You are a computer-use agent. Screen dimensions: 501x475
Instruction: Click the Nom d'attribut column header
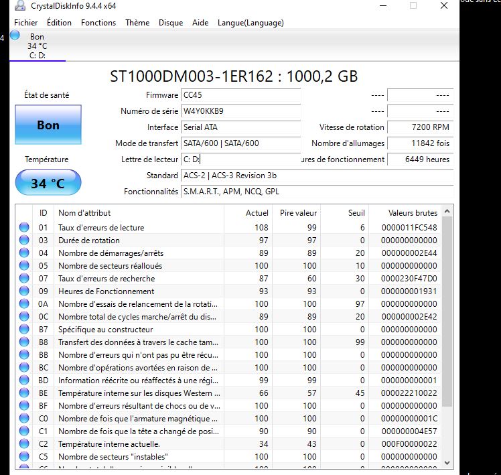(139, 213)
